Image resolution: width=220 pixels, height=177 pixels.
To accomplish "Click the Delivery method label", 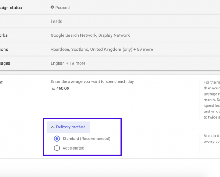I will (71, 127).
